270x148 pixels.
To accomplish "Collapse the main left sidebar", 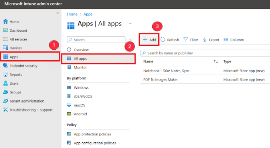I will (57, 13).
